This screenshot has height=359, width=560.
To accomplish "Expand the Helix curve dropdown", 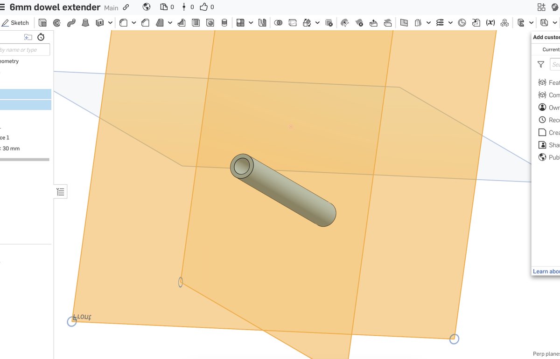I will click(450, 22).
